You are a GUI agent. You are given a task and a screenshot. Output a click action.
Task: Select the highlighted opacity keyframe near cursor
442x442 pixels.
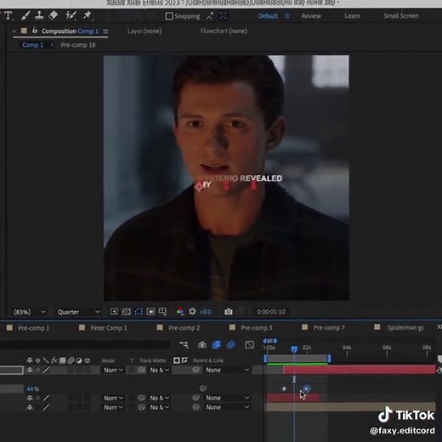click(306, 388)
